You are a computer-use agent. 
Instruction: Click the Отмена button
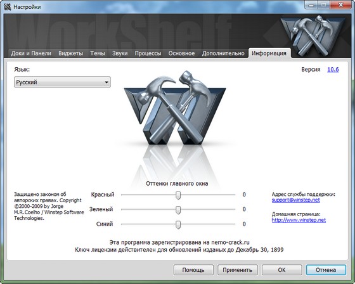pyautogui.click(x=326, y=270)
